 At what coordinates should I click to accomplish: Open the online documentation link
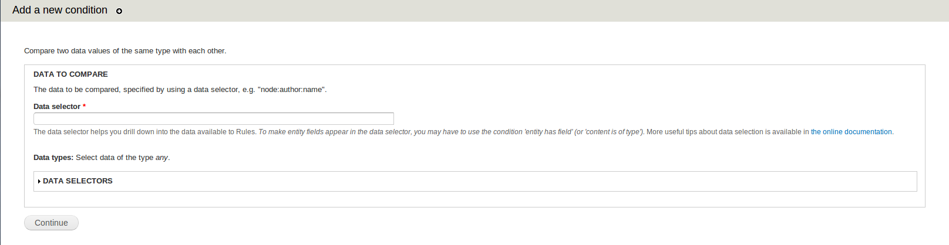click(851, 132)
